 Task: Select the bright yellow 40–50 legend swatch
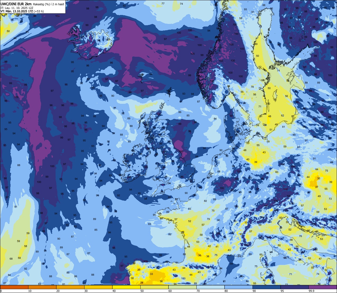126,287
